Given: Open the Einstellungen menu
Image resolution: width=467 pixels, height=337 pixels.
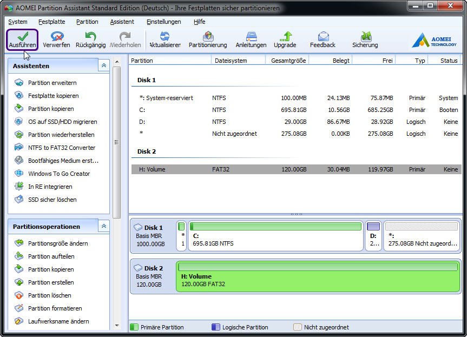Looking at the screenshot, I should 164,22.
